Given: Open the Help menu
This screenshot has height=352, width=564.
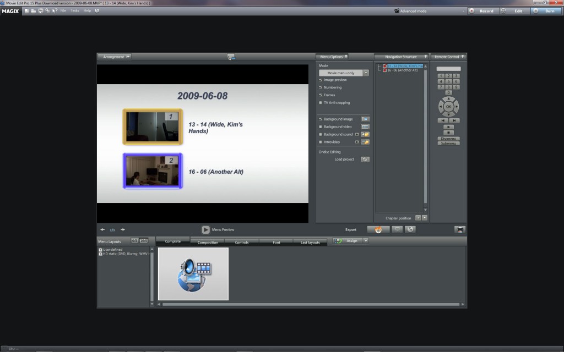Looking at the screenshot, I should [x=87, y=11].
